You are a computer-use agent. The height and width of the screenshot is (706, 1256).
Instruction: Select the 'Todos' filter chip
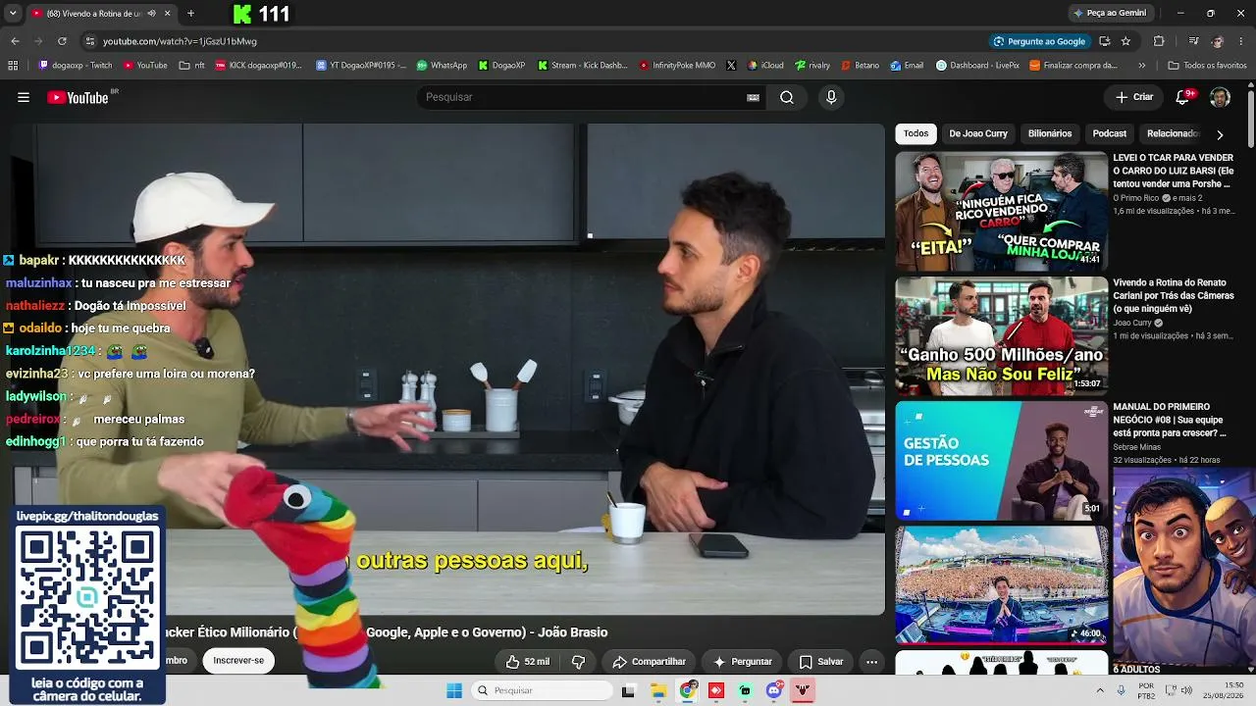(916, 133)
